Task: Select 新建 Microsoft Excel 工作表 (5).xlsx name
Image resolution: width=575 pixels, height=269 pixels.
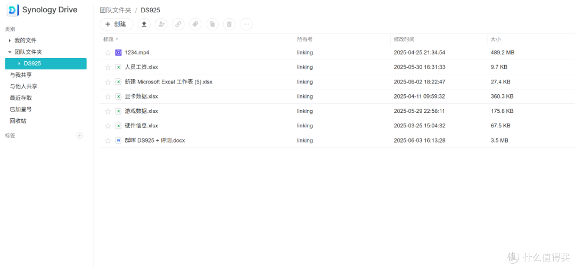Action: 169,82
